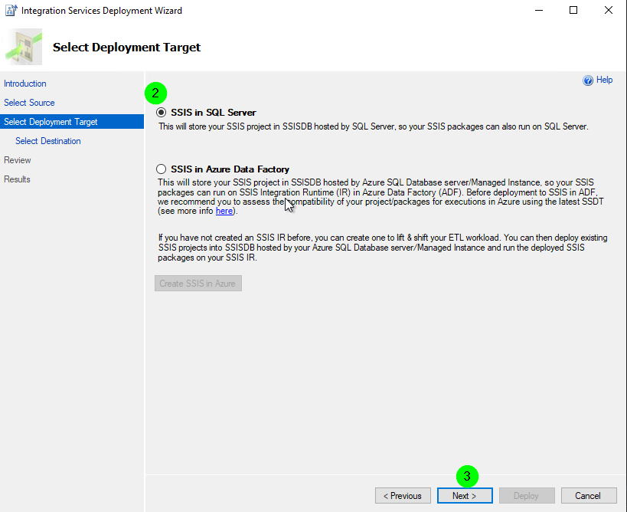Click the wizard icon in title bar
The height and width of the screenshot is (512, 627).
[x=11, y=11]
